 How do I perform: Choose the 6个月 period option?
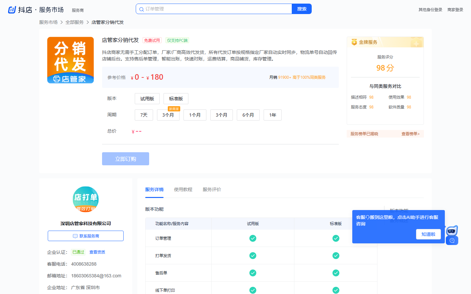tap(248, 115)
